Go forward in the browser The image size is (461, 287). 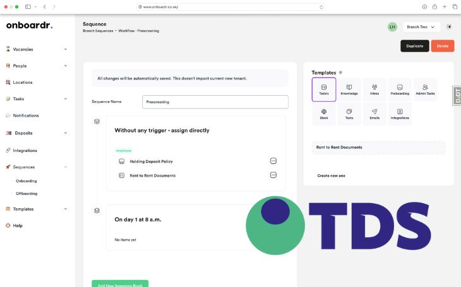coord(54,7)
